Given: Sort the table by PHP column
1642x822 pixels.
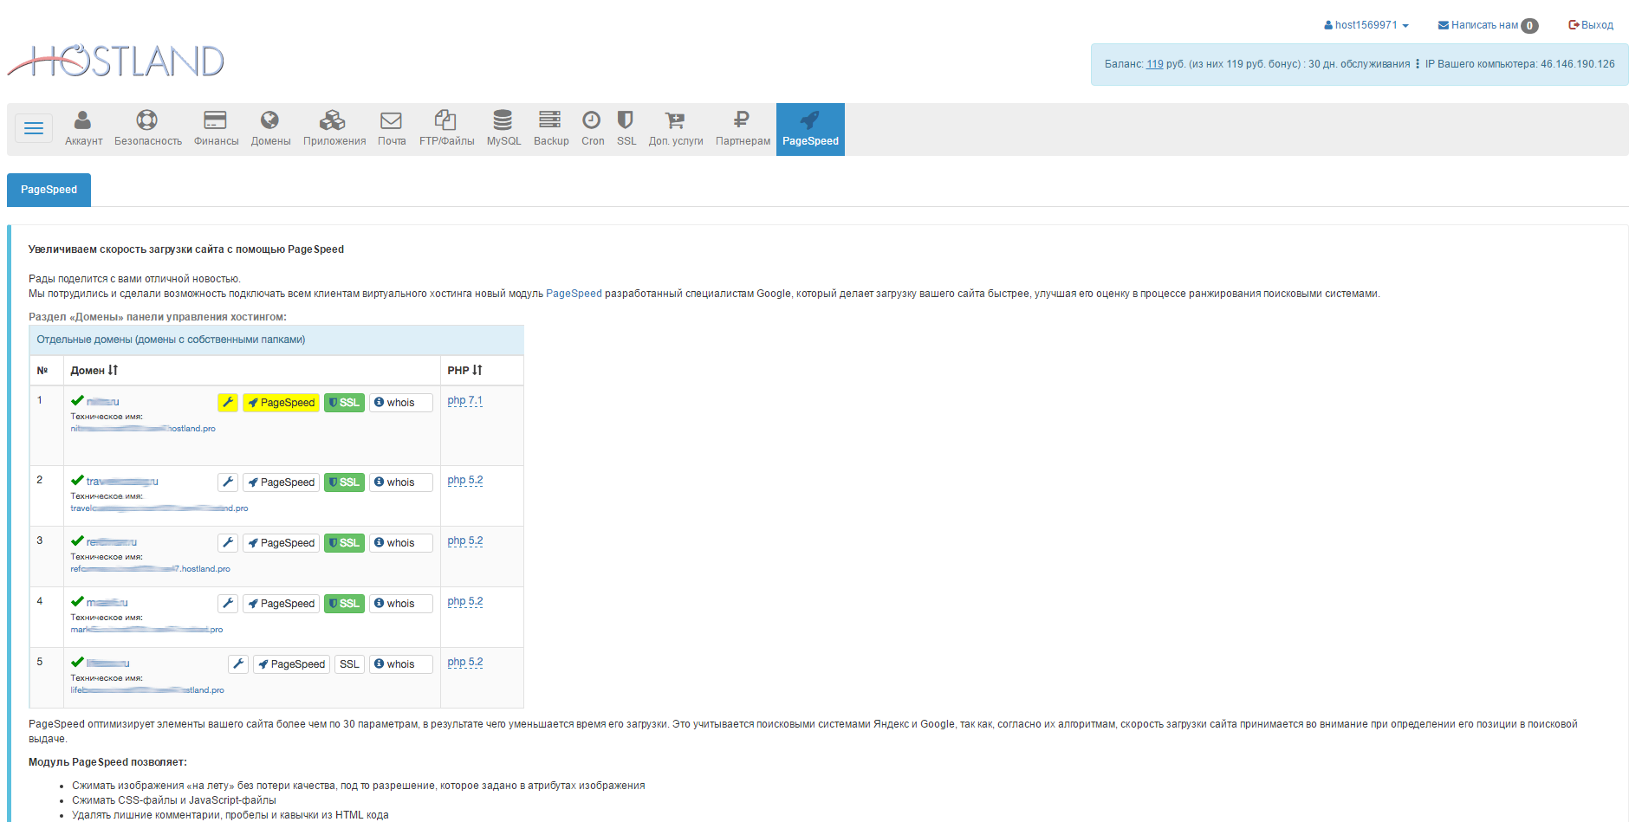Looking at the screenshot, I should (x=464, y=370).
